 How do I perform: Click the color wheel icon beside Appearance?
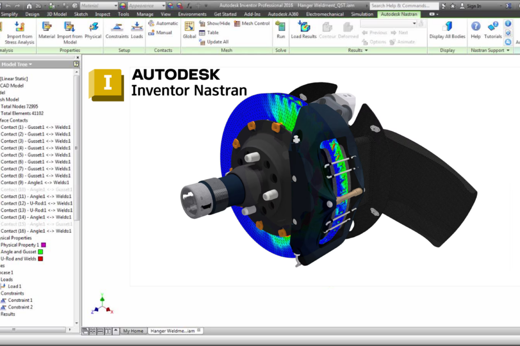click(122, 6)
